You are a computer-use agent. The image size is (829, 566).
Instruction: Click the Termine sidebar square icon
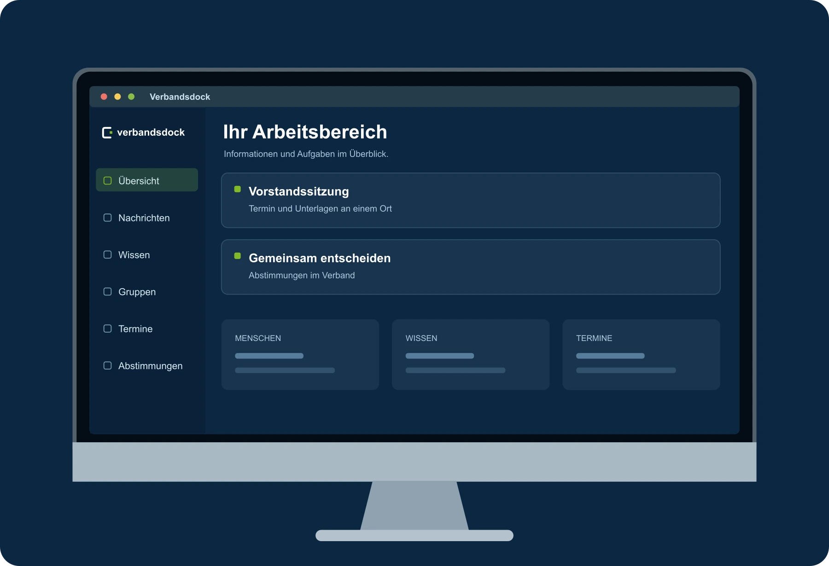click(108, 329)
